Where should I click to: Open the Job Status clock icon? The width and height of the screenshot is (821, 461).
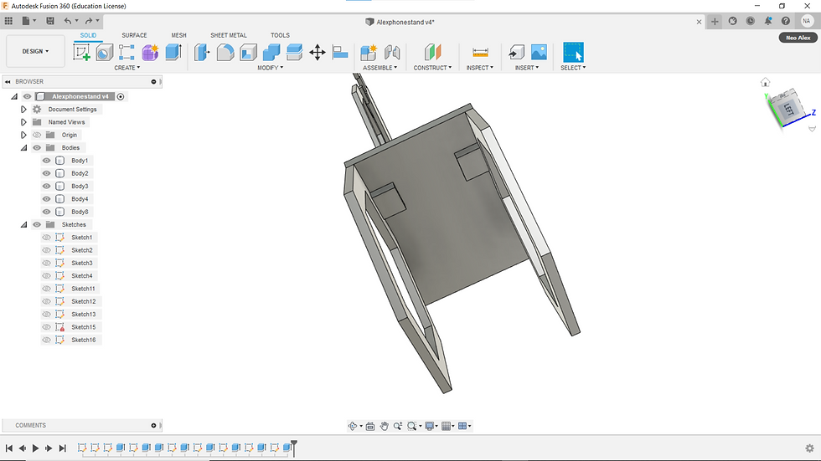[751, 21]
